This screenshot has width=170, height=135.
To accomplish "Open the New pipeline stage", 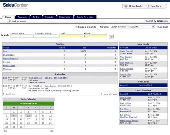I will pyautogui.click(x=5, y=51).
